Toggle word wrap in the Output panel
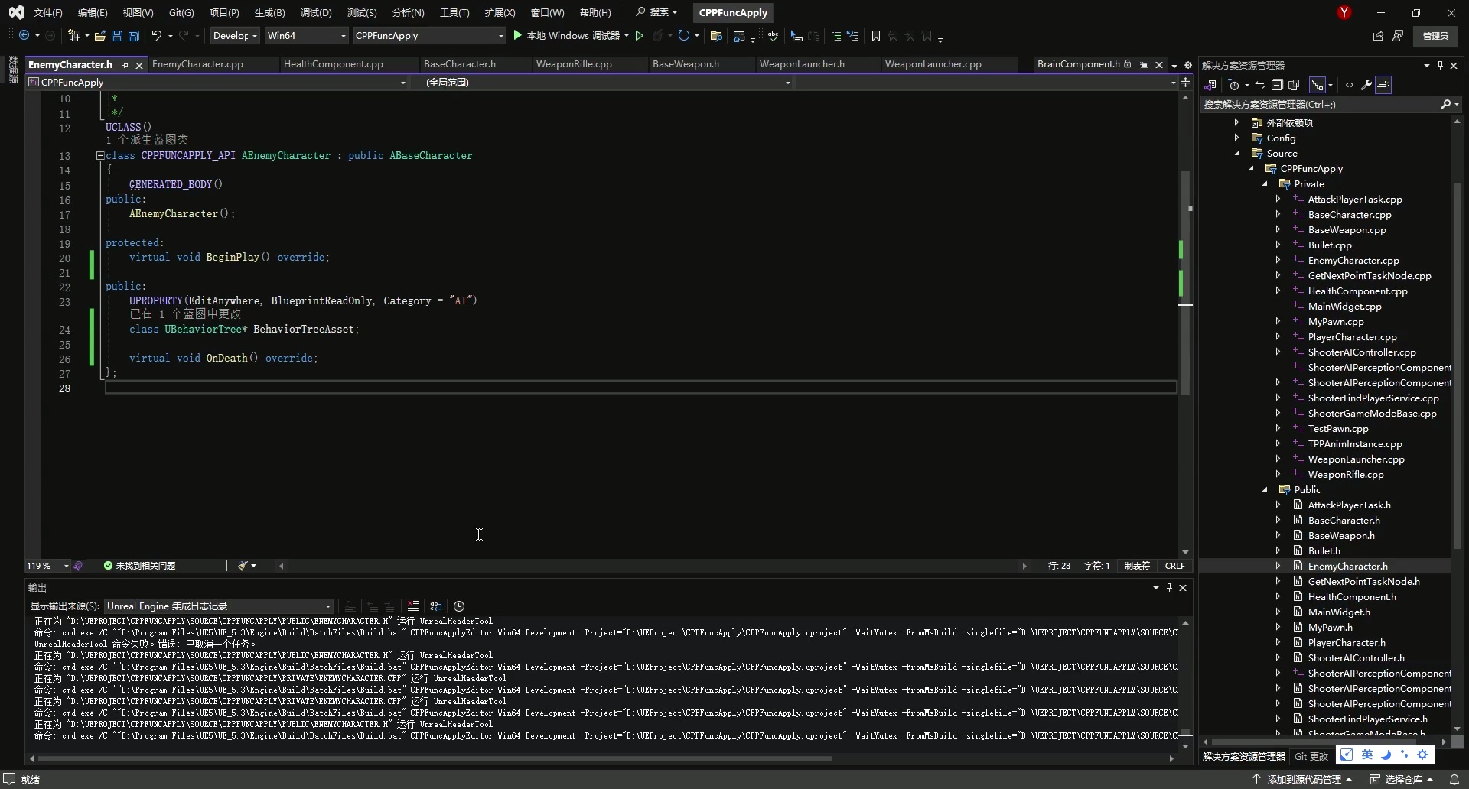This screenshot has width=1469, height=789. coord(436,606)
